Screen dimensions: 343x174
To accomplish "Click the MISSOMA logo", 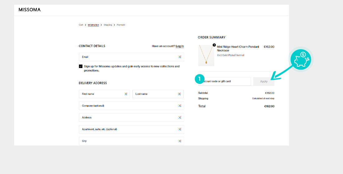I will (x=30, y=10).
